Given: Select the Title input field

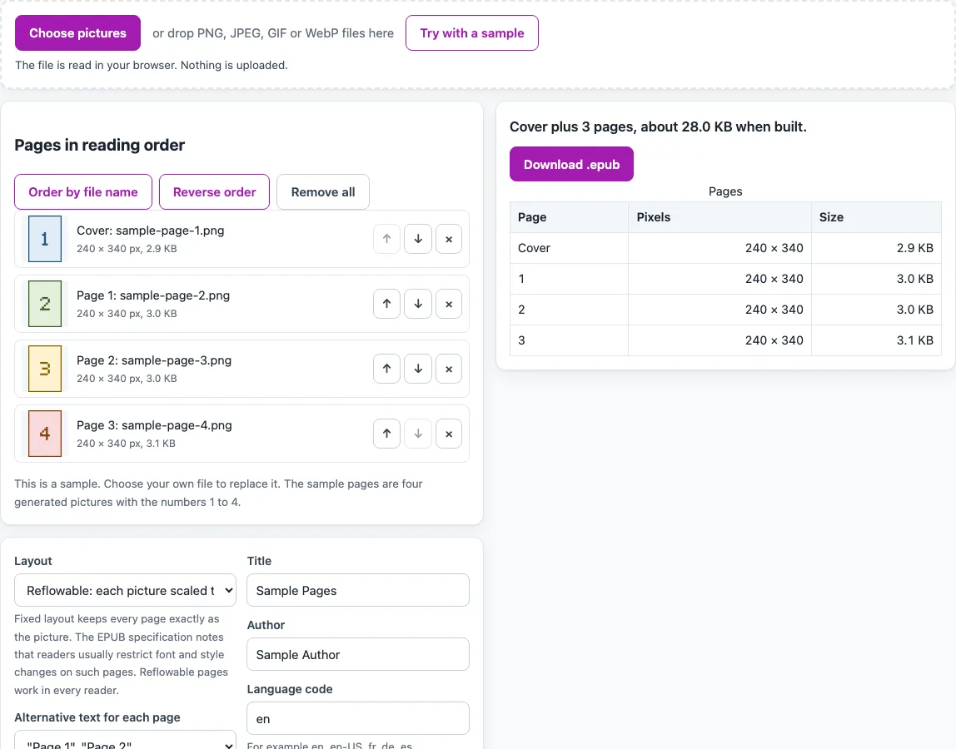Looking at the screenshot, I should [358, 590].
